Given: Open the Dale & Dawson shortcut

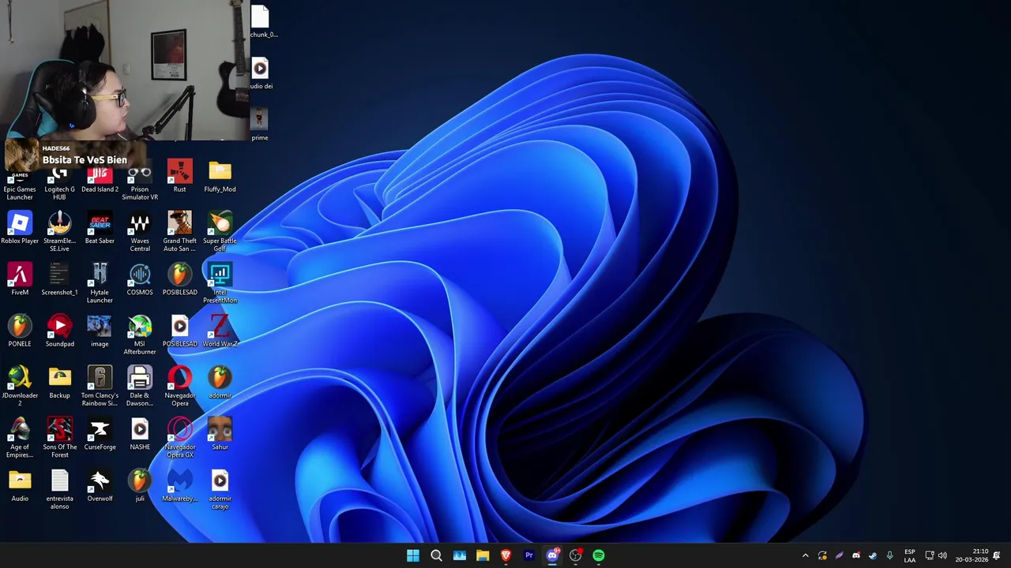Looking at the screenshot, I should coord(140,387).
